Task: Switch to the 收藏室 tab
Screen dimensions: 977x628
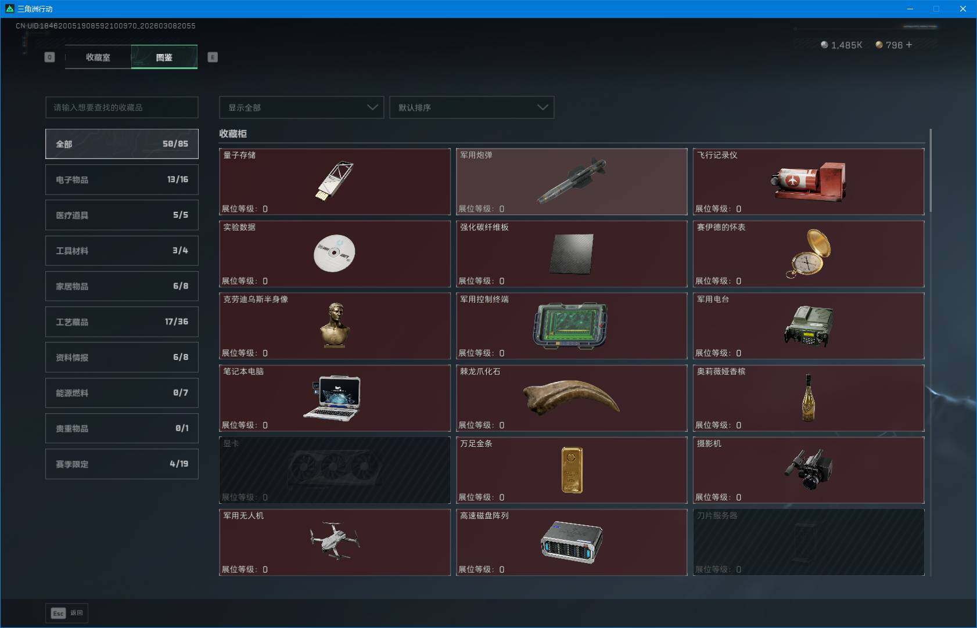Action: (98, 57)
